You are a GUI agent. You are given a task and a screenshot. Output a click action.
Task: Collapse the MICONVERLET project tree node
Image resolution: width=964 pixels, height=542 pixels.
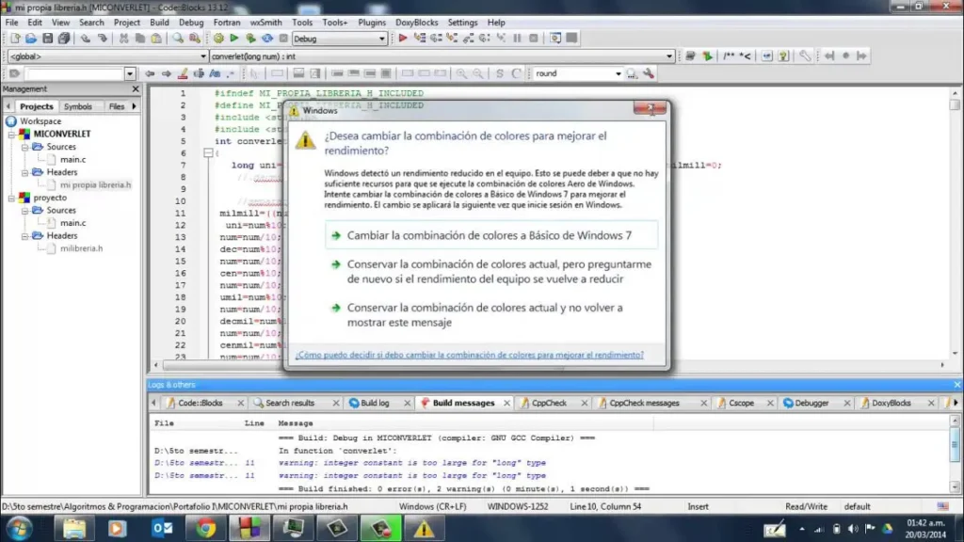point(12,135)
